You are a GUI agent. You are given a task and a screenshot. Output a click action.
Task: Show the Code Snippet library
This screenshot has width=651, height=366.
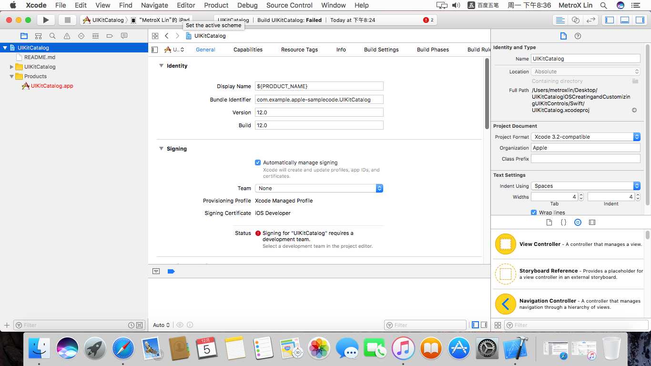coord(563,222)
